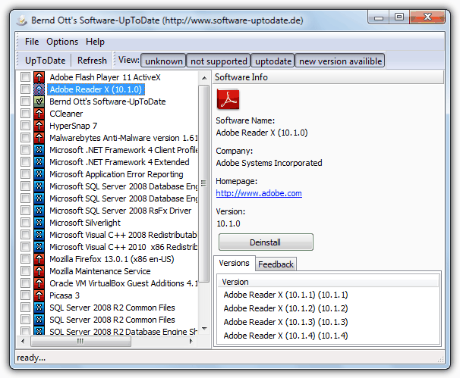This screenshot has width=460, height=378.
Task: Click the horizontal scroll right arrow
Action: tap(191, 341)
